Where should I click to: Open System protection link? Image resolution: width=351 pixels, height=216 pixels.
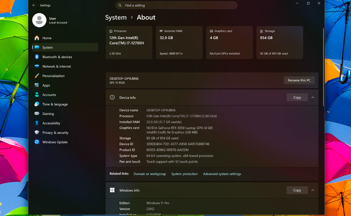184,174
